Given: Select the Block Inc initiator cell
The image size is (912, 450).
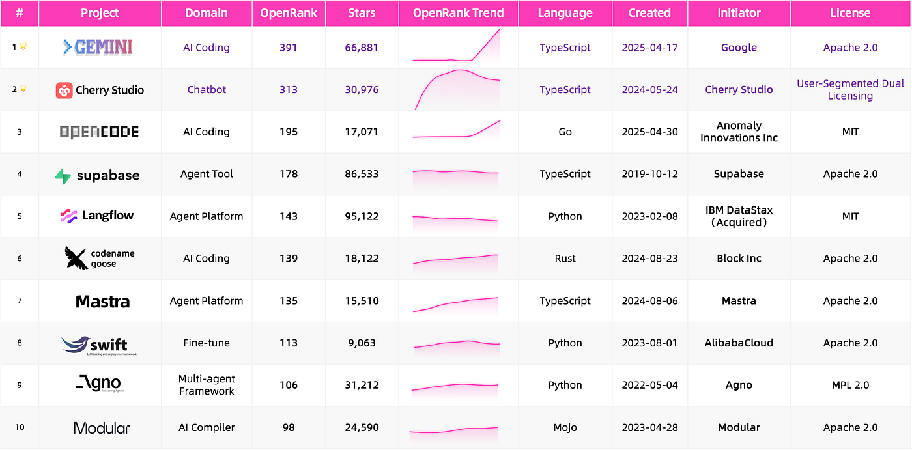Looking at the screenshot, I should pyautogui.click(x=739, y=259).
